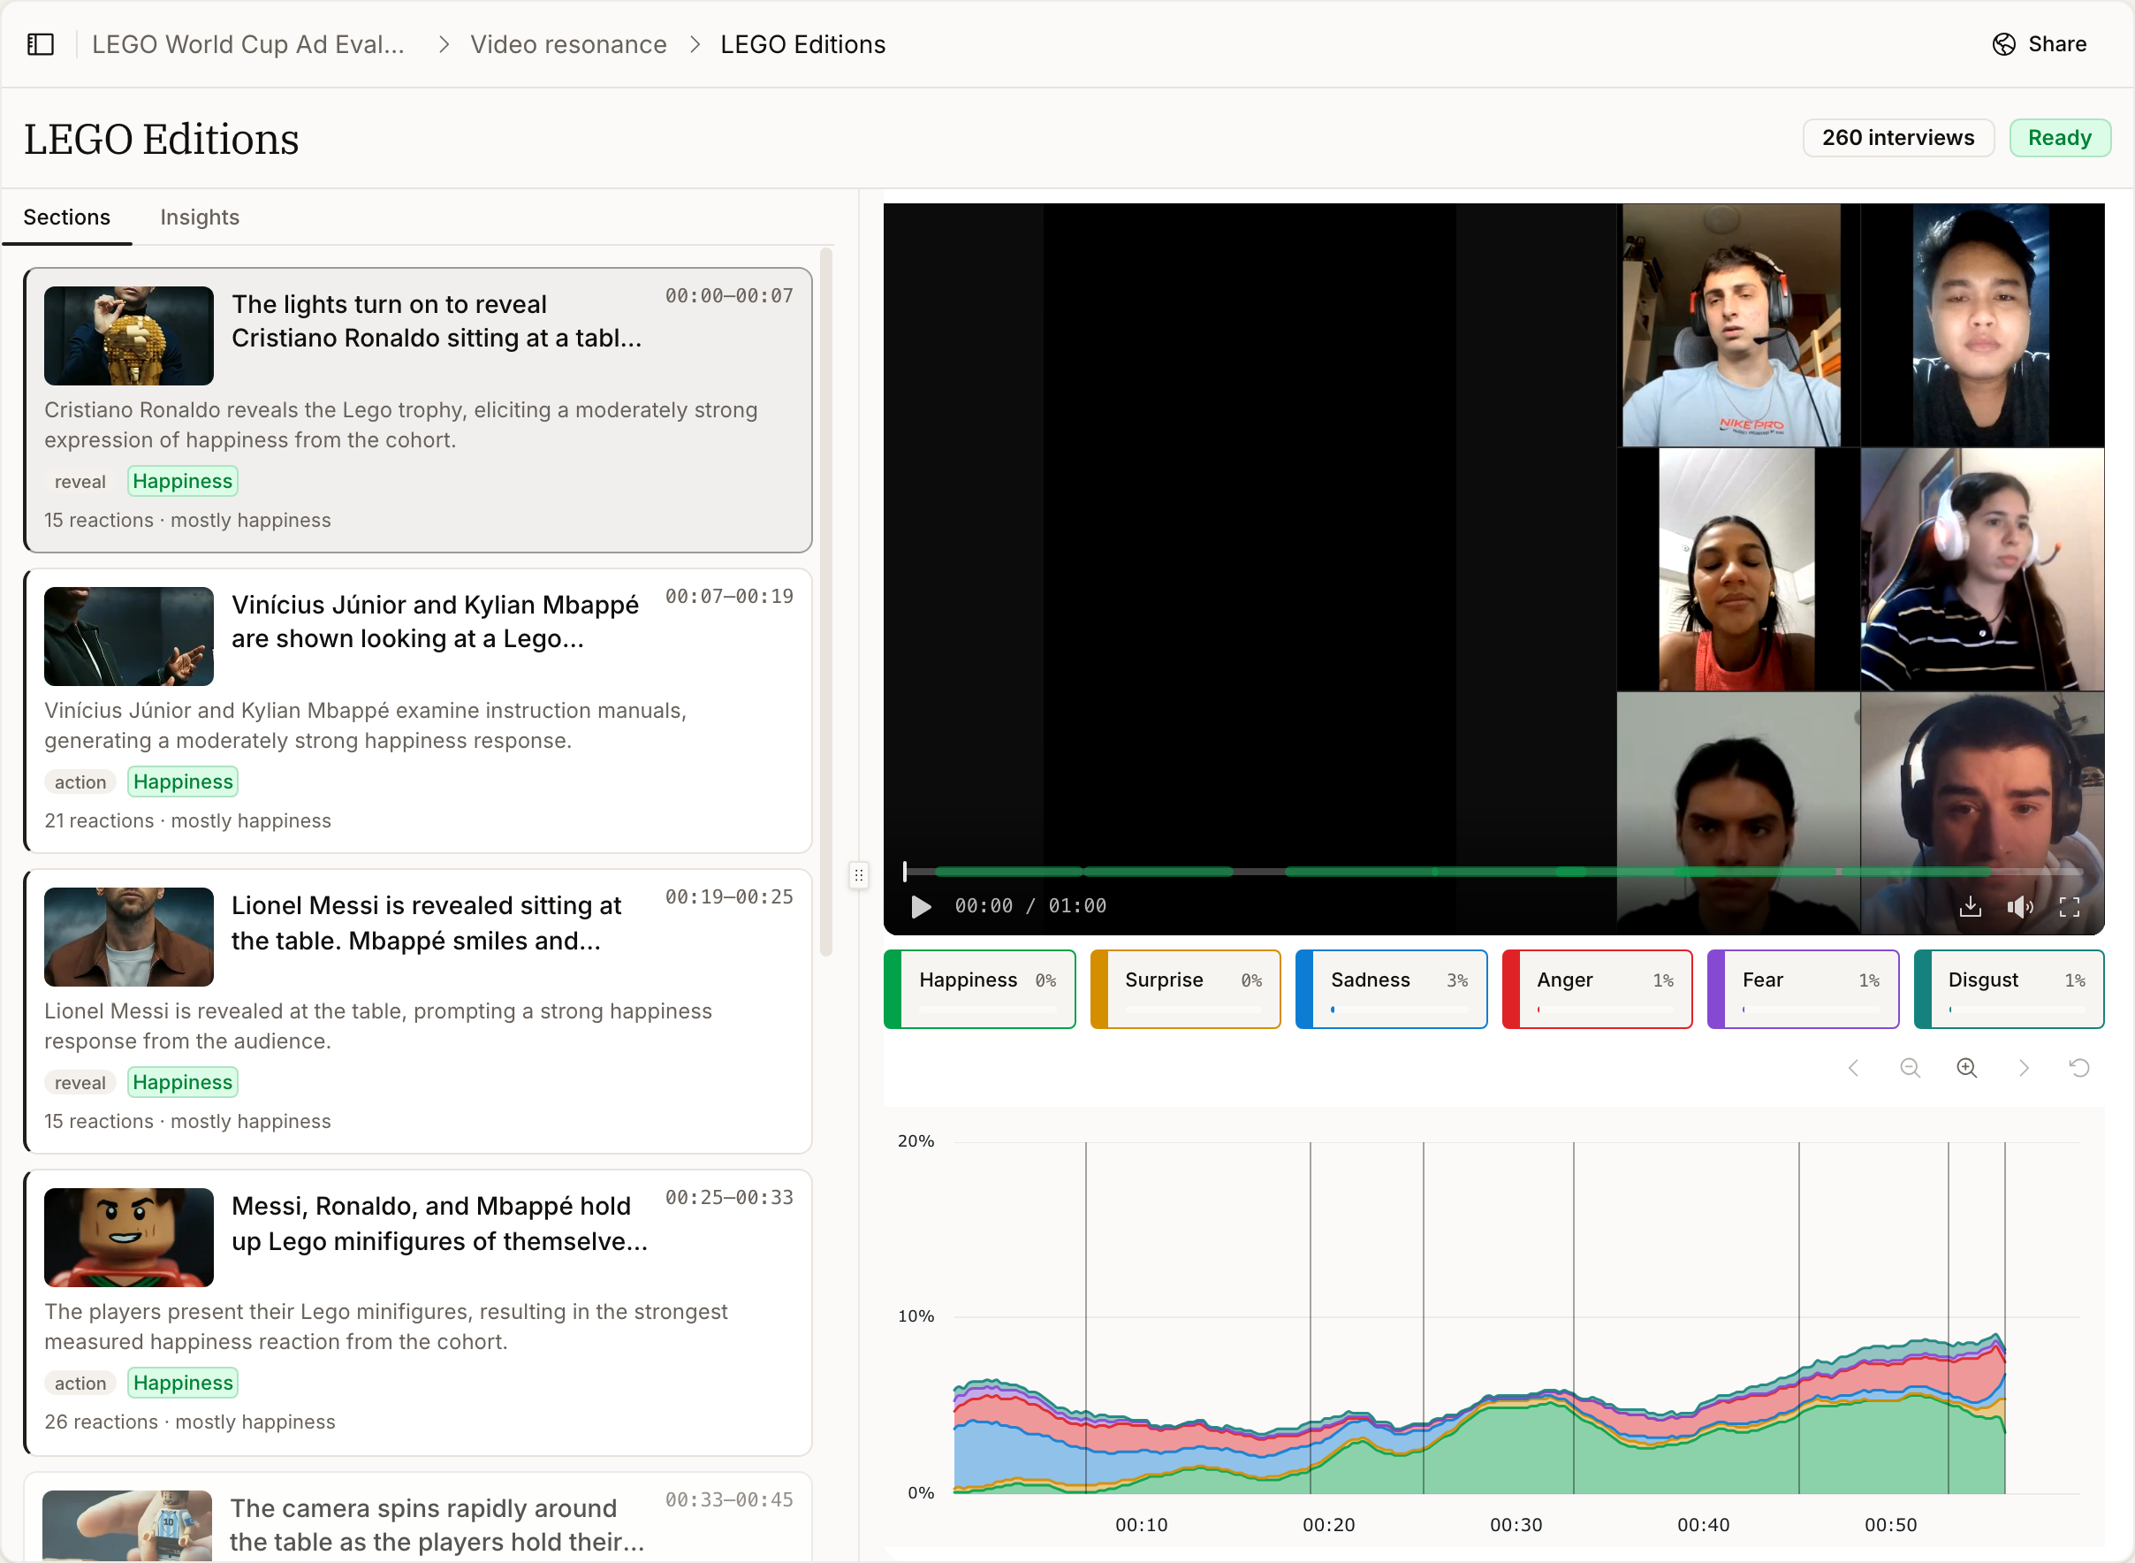This screenshot has height=1563, width=2135.
Task: Click LEGO Editions breadcrumb
Action: click(x=802, y=44)
